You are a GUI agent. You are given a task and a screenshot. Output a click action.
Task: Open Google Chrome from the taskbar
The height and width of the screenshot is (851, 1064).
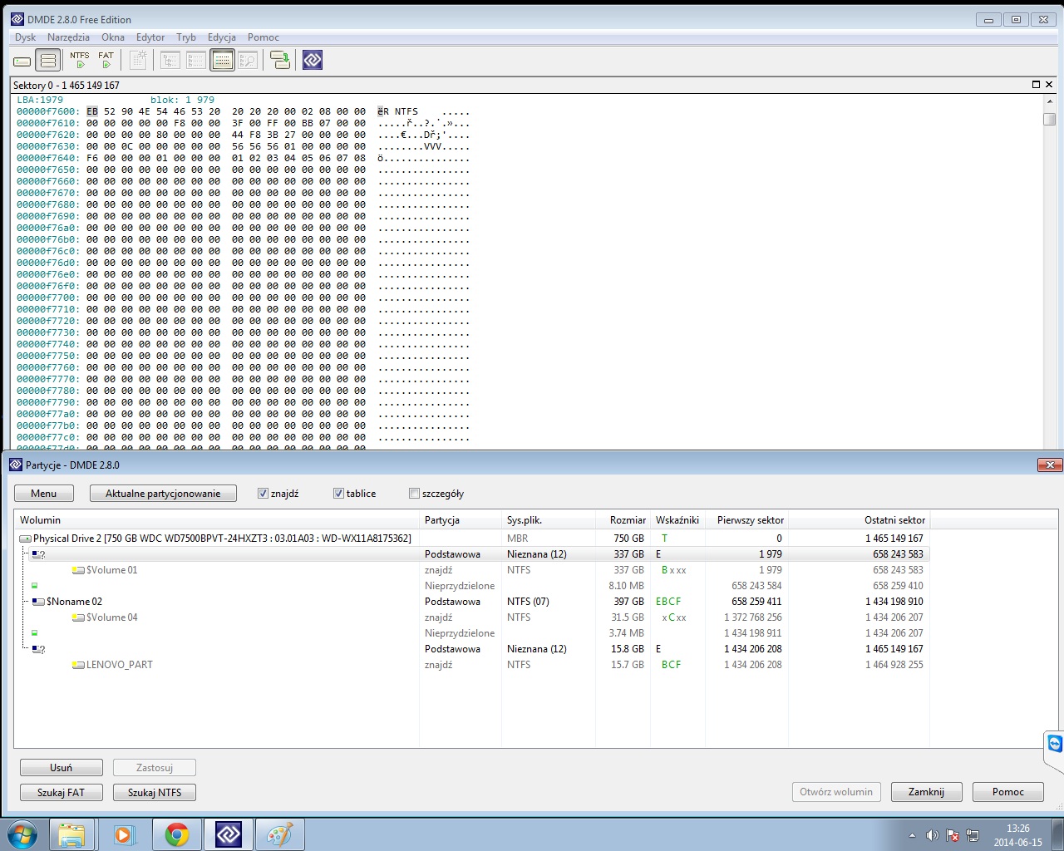point(176,834)
